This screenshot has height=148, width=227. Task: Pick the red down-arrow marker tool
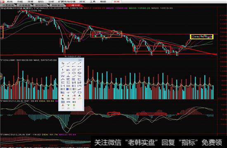point(63,95)
